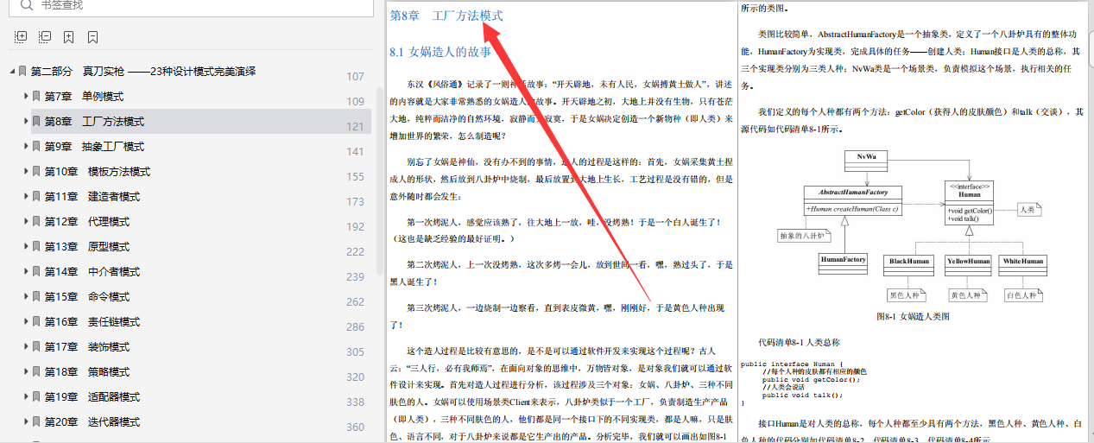Open bookmark 第18章 策略模式

(87, 372)
